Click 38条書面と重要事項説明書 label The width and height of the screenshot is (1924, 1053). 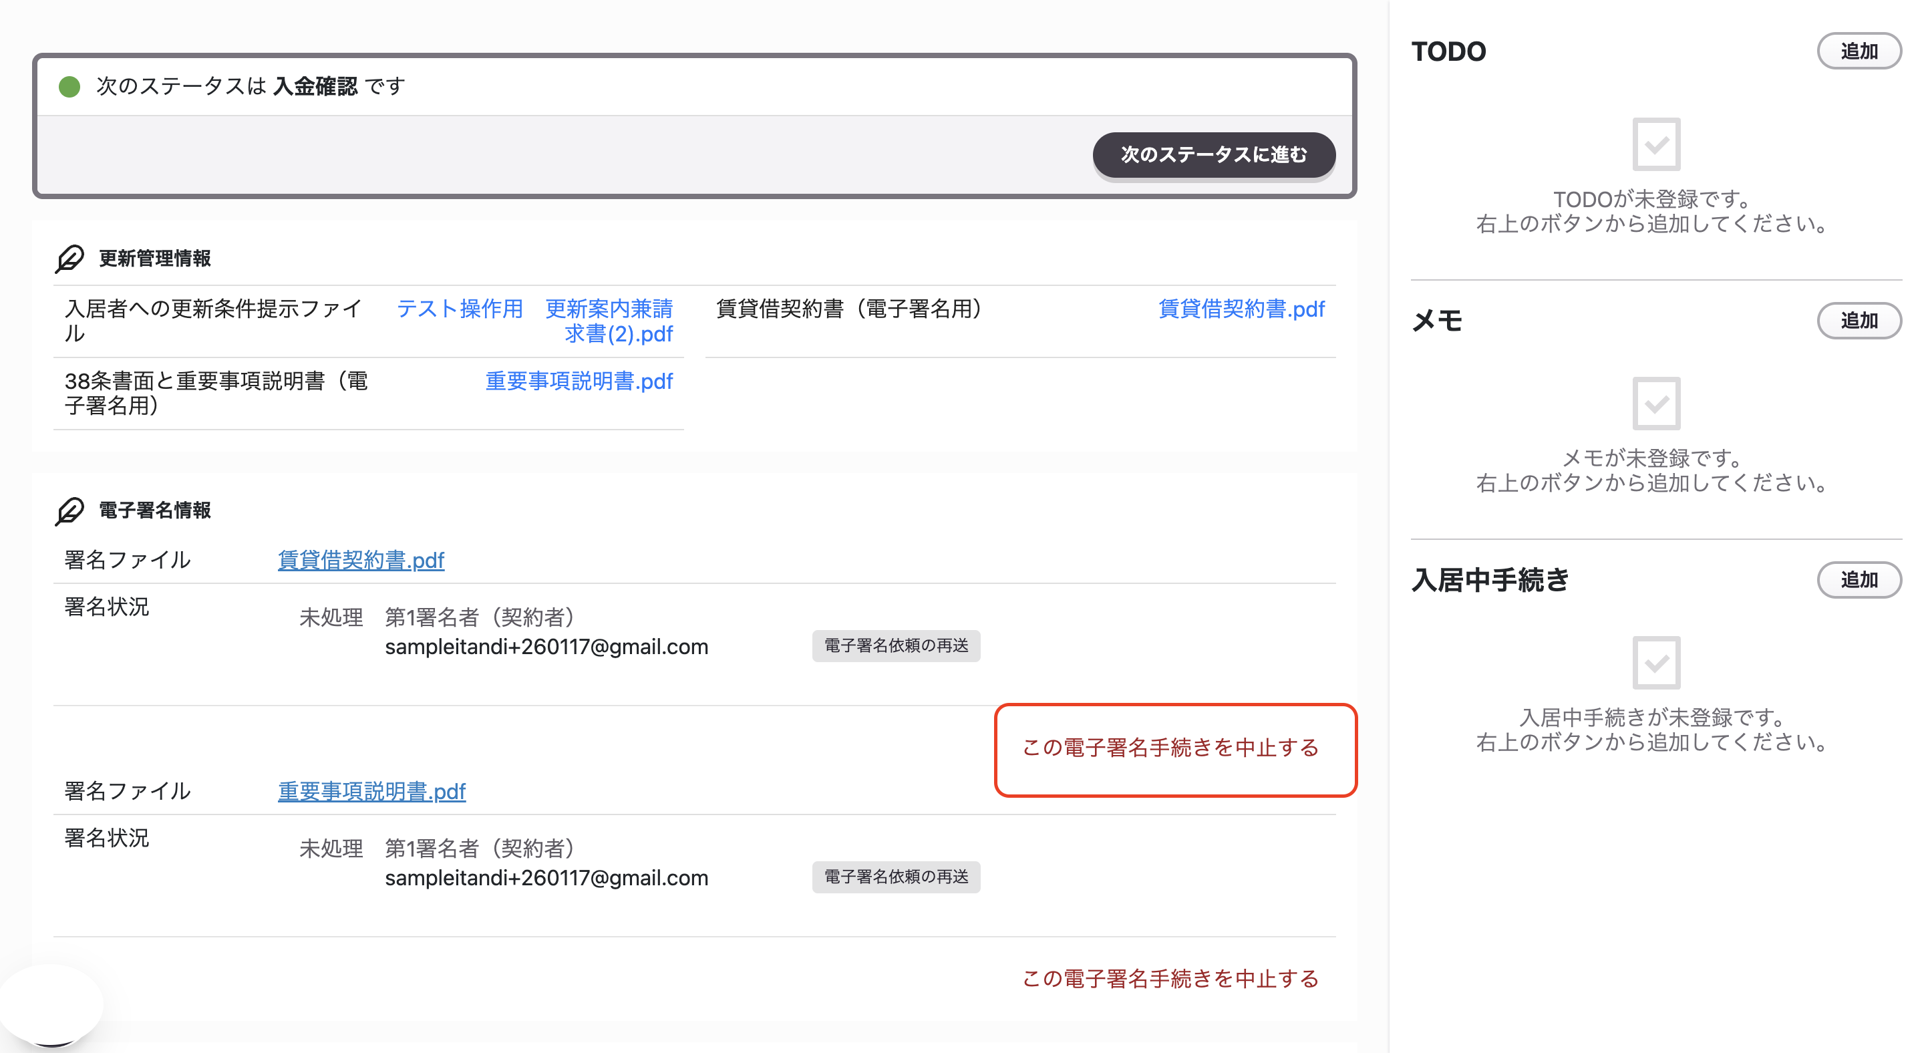(216, 393)
